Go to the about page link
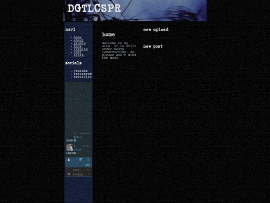Viewport: 270px width, 203px height. (x=78, y=40)
